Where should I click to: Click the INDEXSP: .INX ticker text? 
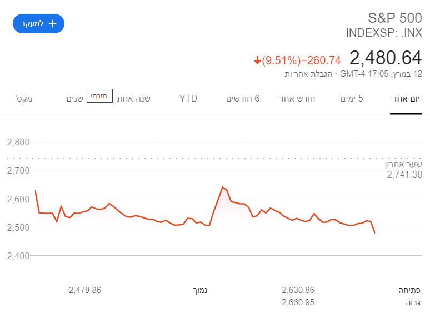pos(384,33)
